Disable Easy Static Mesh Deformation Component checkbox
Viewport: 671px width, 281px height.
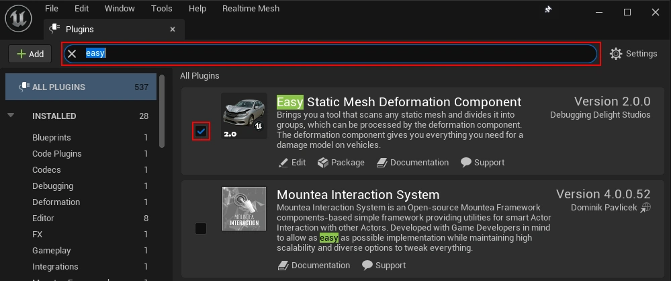pyautogui.click(x=201, y=131)
